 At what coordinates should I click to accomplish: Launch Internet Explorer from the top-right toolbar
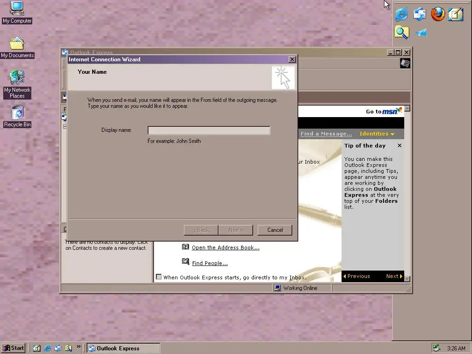coord(402,14)
